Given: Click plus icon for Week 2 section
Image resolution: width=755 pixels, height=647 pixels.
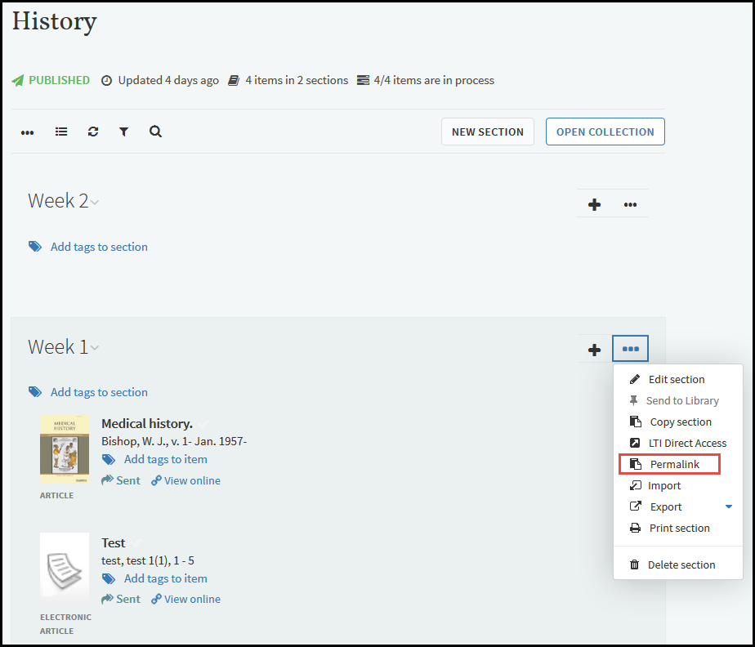Looking at the screenshot, I should tap(595, 204).
